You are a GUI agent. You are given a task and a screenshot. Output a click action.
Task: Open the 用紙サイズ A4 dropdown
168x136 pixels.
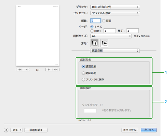click(111, 36)
